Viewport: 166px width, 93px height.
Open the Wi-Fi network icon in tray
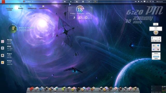pos(150,2)
